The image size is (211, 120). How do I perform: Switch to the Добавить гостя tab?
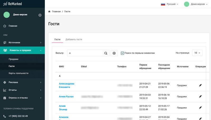tap(74, 39)
